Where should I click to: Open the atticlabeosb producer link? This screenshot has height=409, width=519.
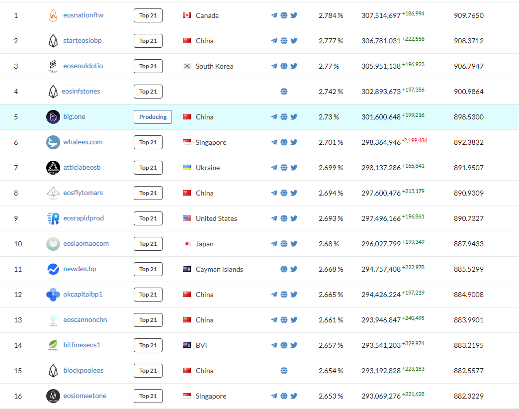point(82,167)
